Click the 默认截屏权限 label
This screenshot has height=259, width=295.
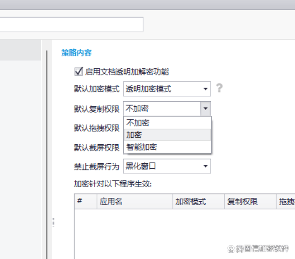(97, 147)
